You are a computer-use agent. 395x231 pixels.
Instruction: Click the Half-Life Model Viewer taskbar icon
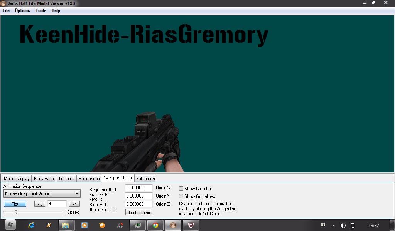(173, 226)
